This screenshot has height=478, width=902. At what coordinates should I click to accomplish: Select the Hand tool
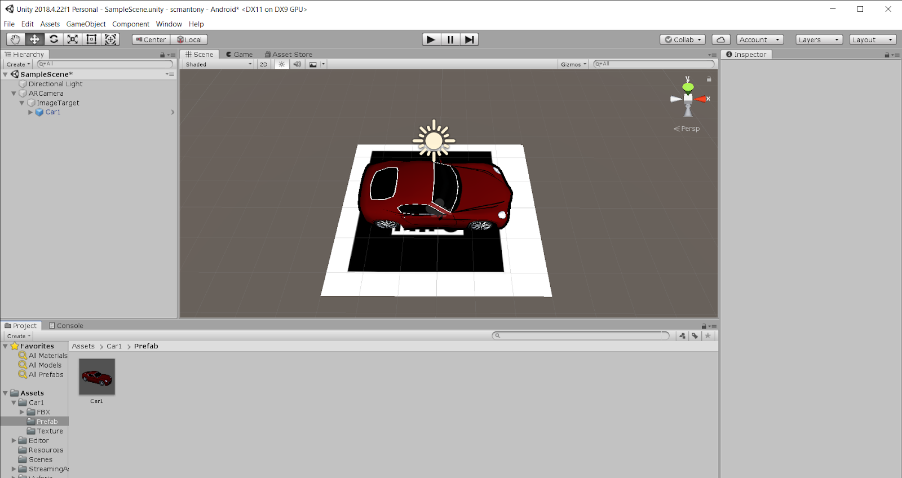[x=16, y=39]
